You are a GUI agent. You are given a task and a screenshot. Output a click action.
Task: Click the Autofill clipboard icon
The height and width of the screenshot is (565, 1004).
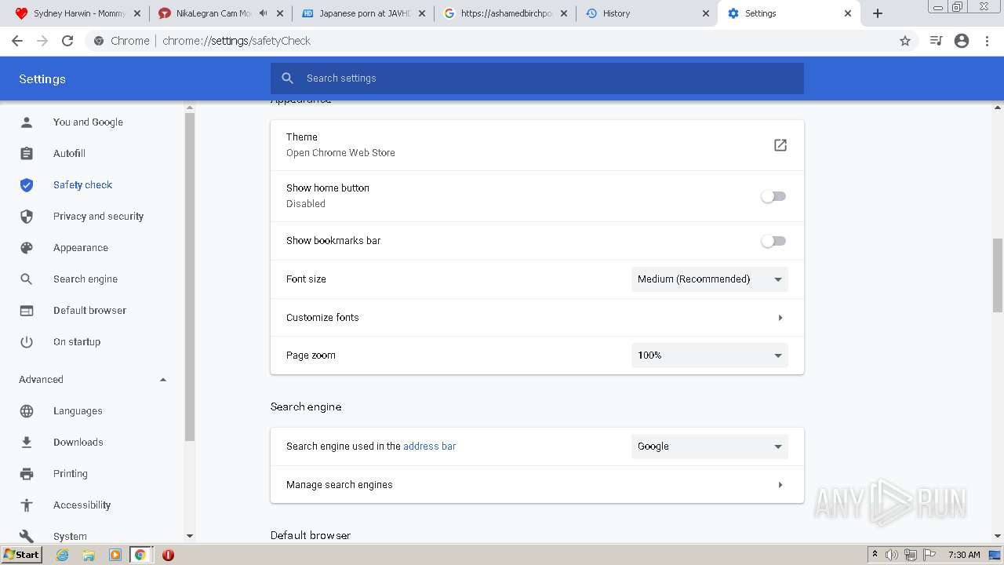[x=27, y=154]
